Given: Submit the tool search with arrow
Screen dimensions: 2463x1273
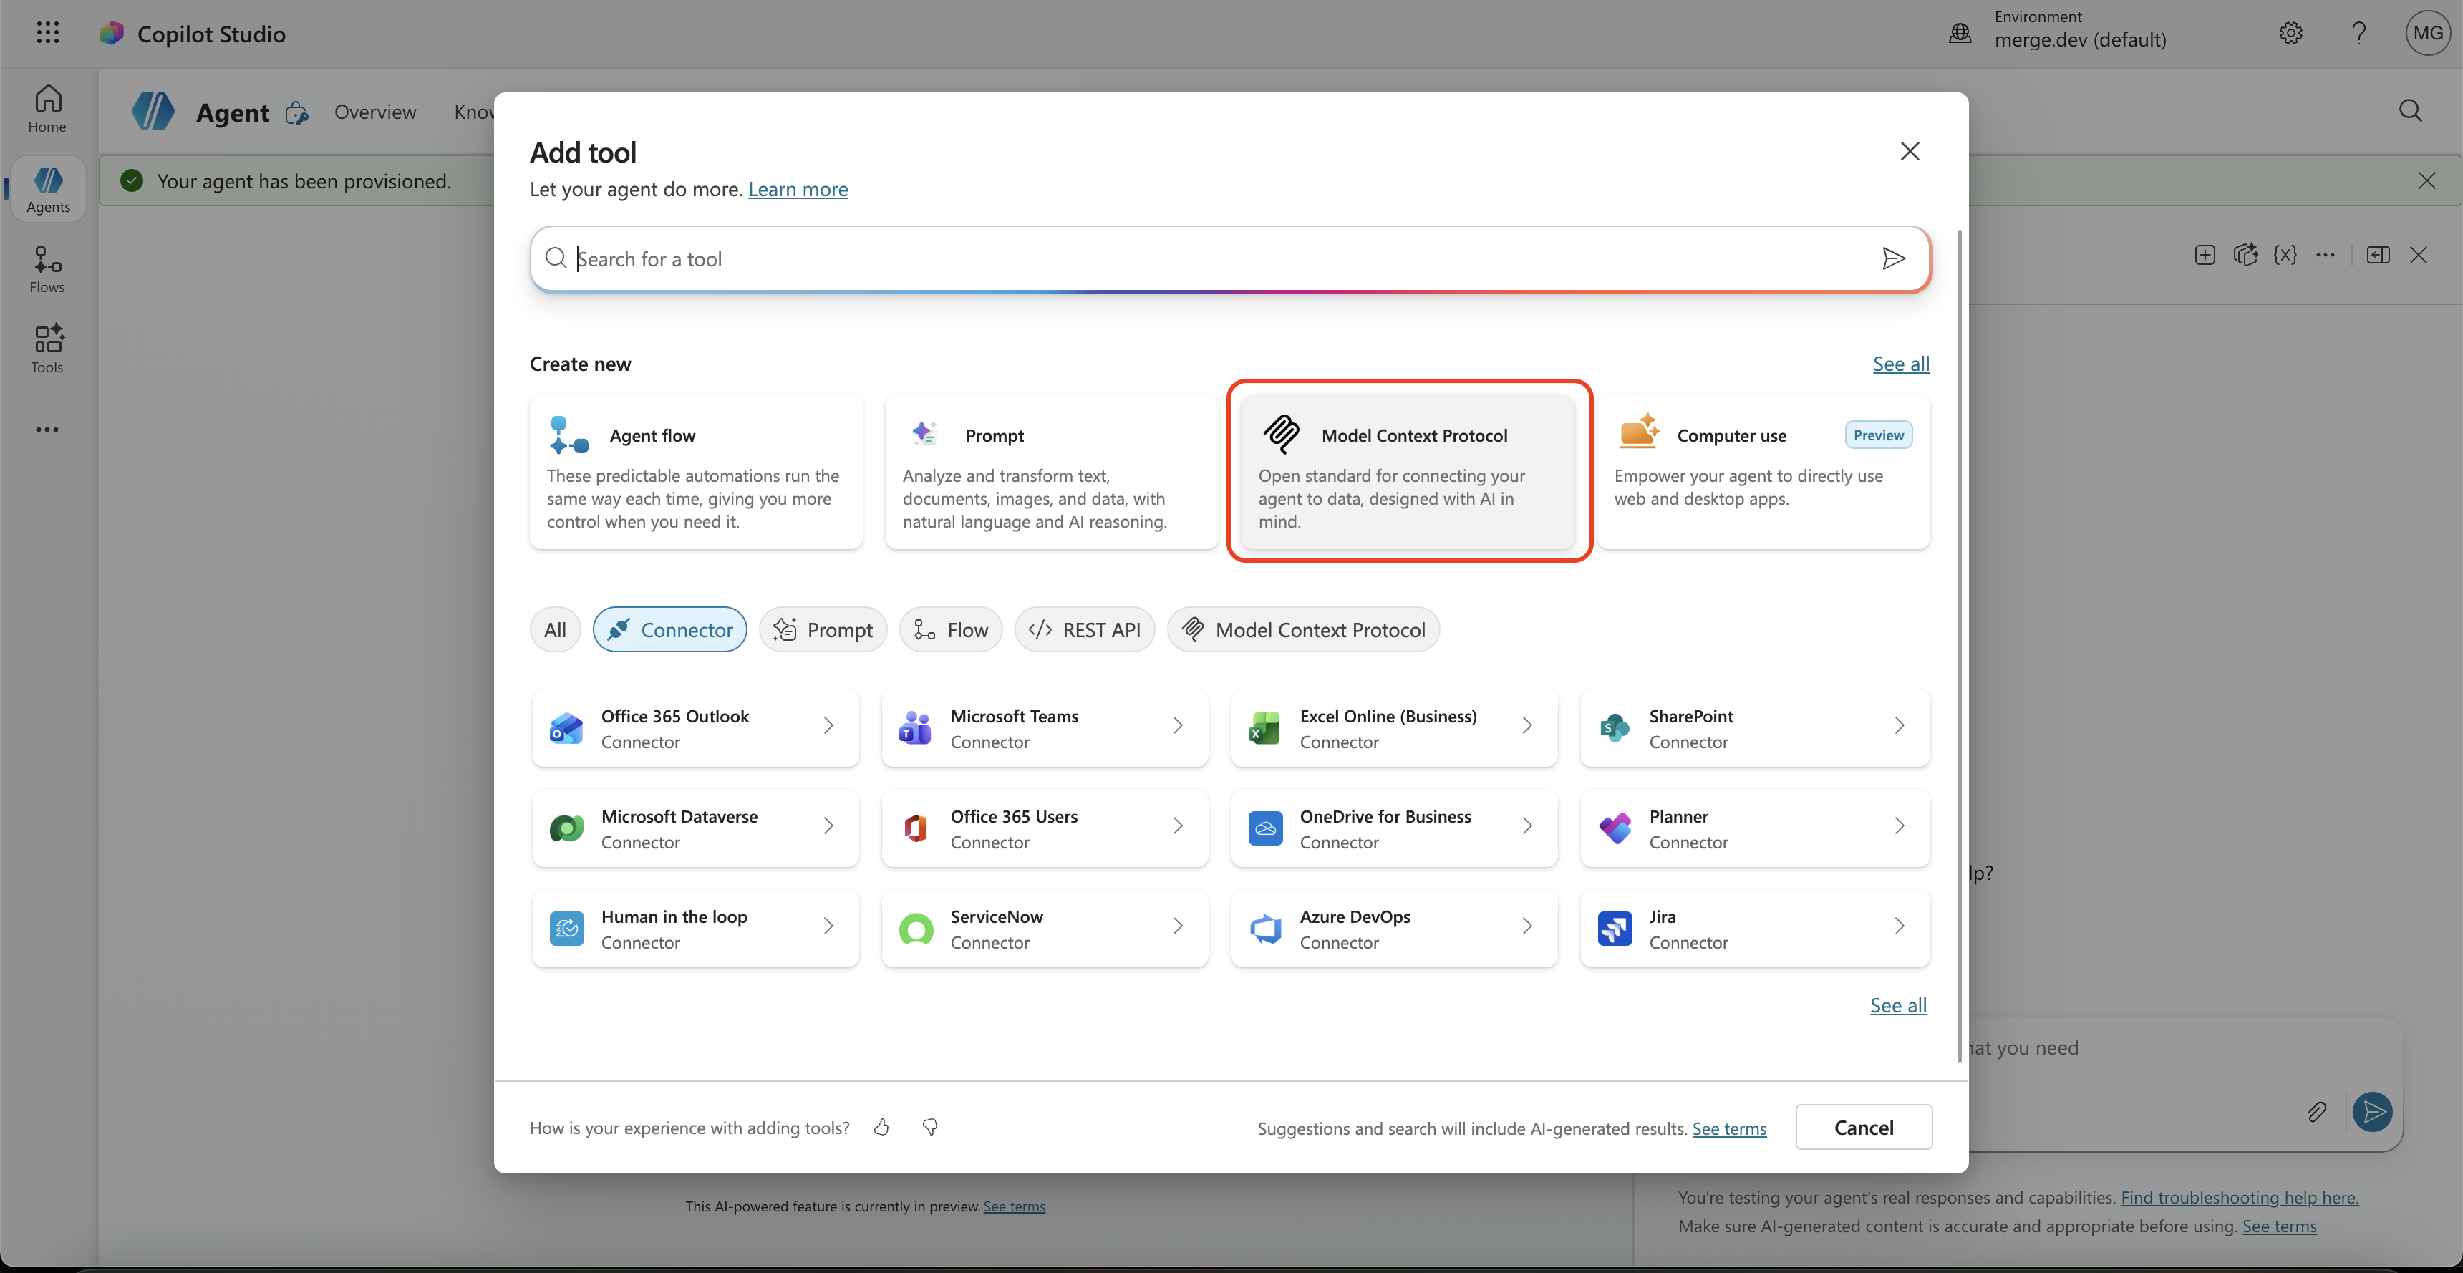Looking at the screenshot, I should click(x=1893, y=258).
